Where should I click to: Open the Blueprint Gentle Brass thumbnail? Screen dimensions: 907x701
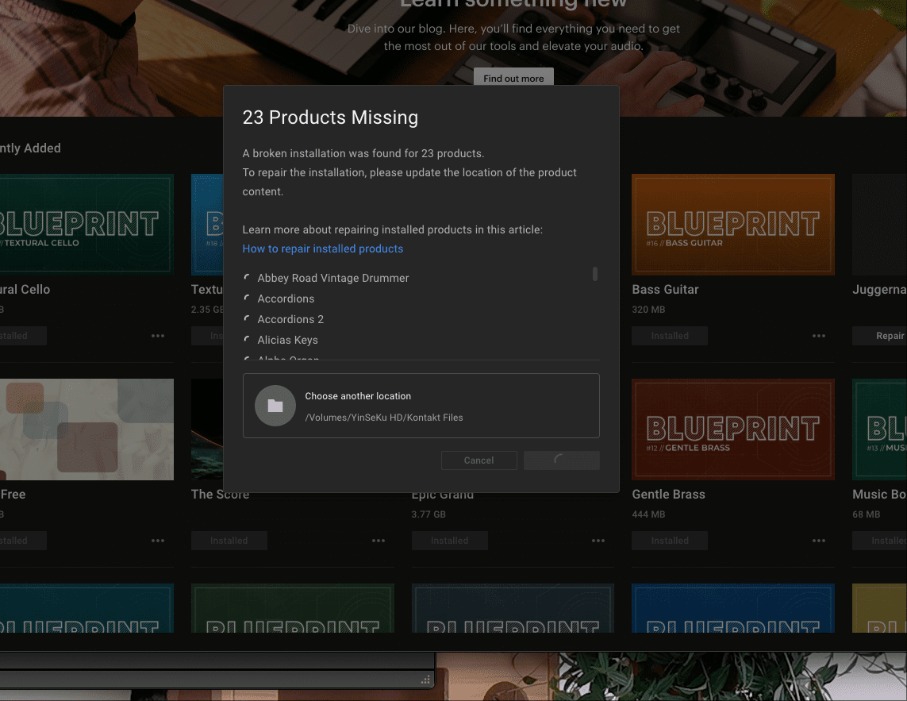pyautogui.click(x=733, y=429)
